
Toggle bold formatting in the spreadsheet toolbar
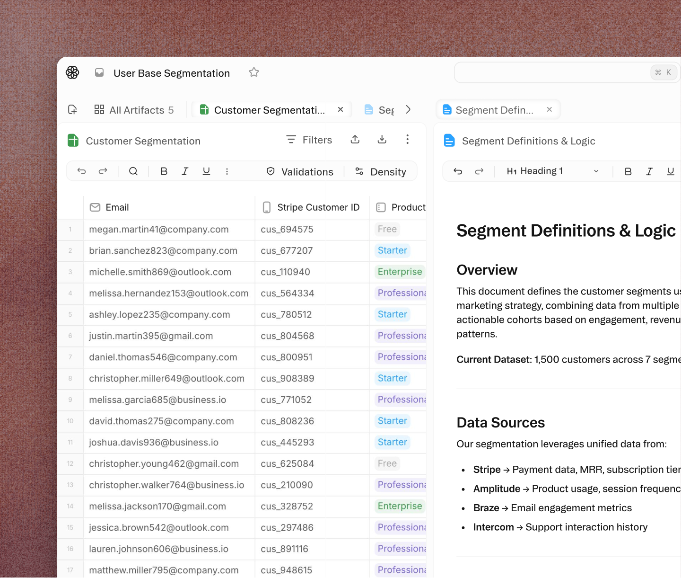pyautogui.click(x=164, y=171)
